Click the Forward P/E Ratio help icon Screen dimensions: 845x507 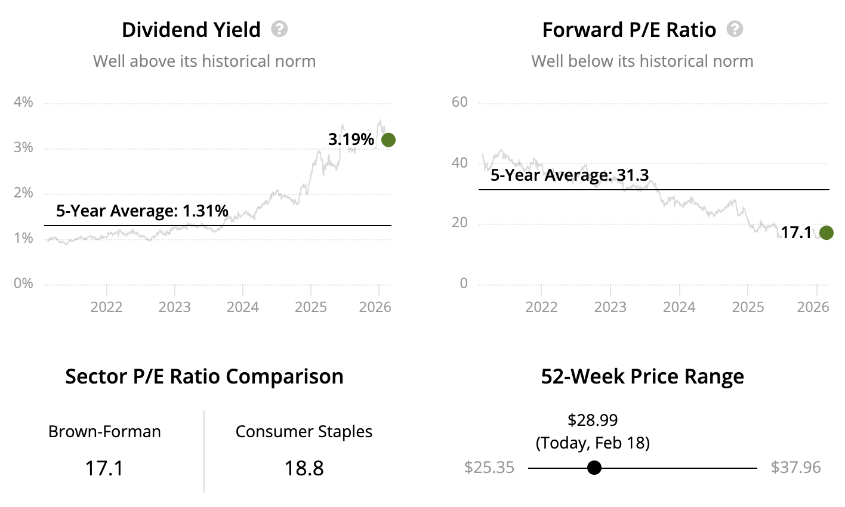pyautogui.click(x=735, y=29)
